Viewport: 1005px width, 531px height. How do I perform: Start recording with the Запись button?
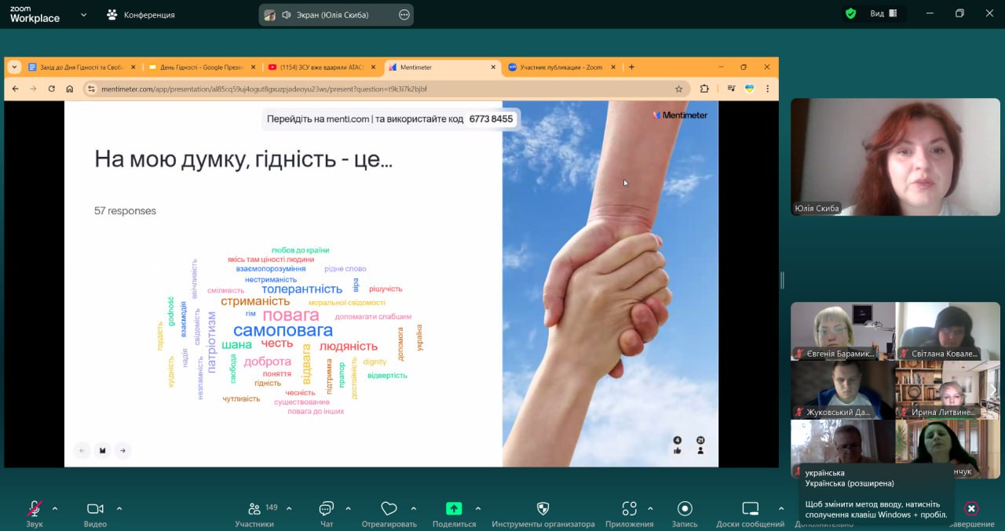tap(685, 512)
